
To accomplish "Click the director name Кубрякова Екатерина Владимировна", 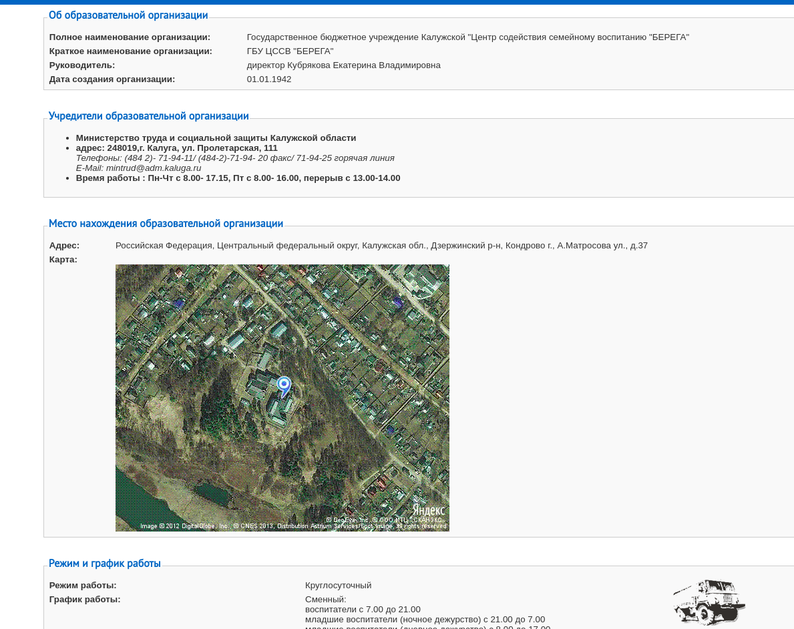I will (x=363, y=65).
